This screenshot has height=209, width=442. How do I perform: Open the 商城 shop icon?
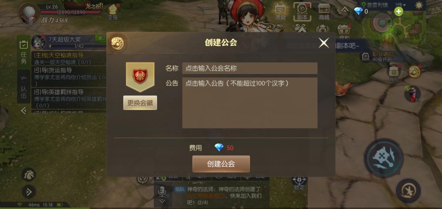[324, 11]
